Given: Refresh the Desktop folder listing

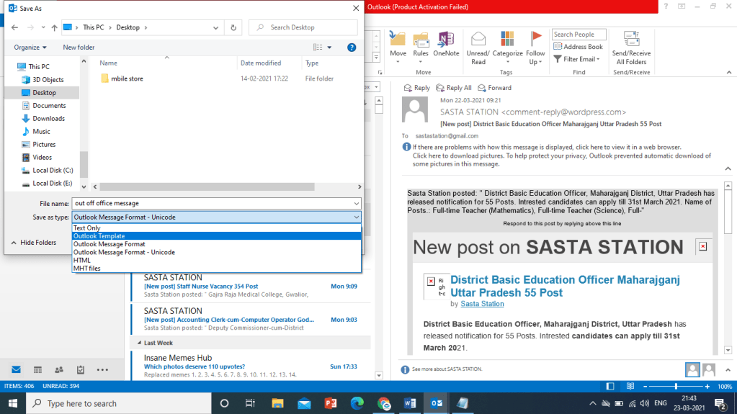Looking at the screenshot, I should pos(233,27).
